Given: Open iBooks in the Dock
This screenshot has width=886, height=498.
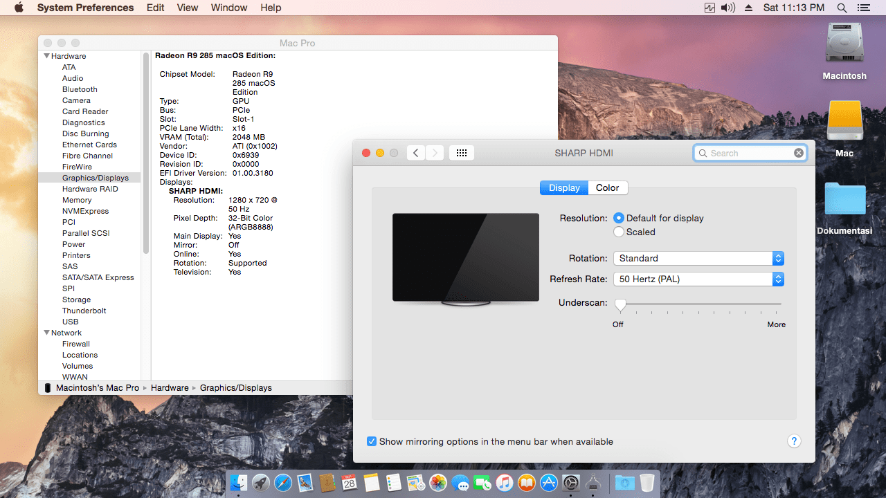Looking at the screenshot, I should click(527, 483).
